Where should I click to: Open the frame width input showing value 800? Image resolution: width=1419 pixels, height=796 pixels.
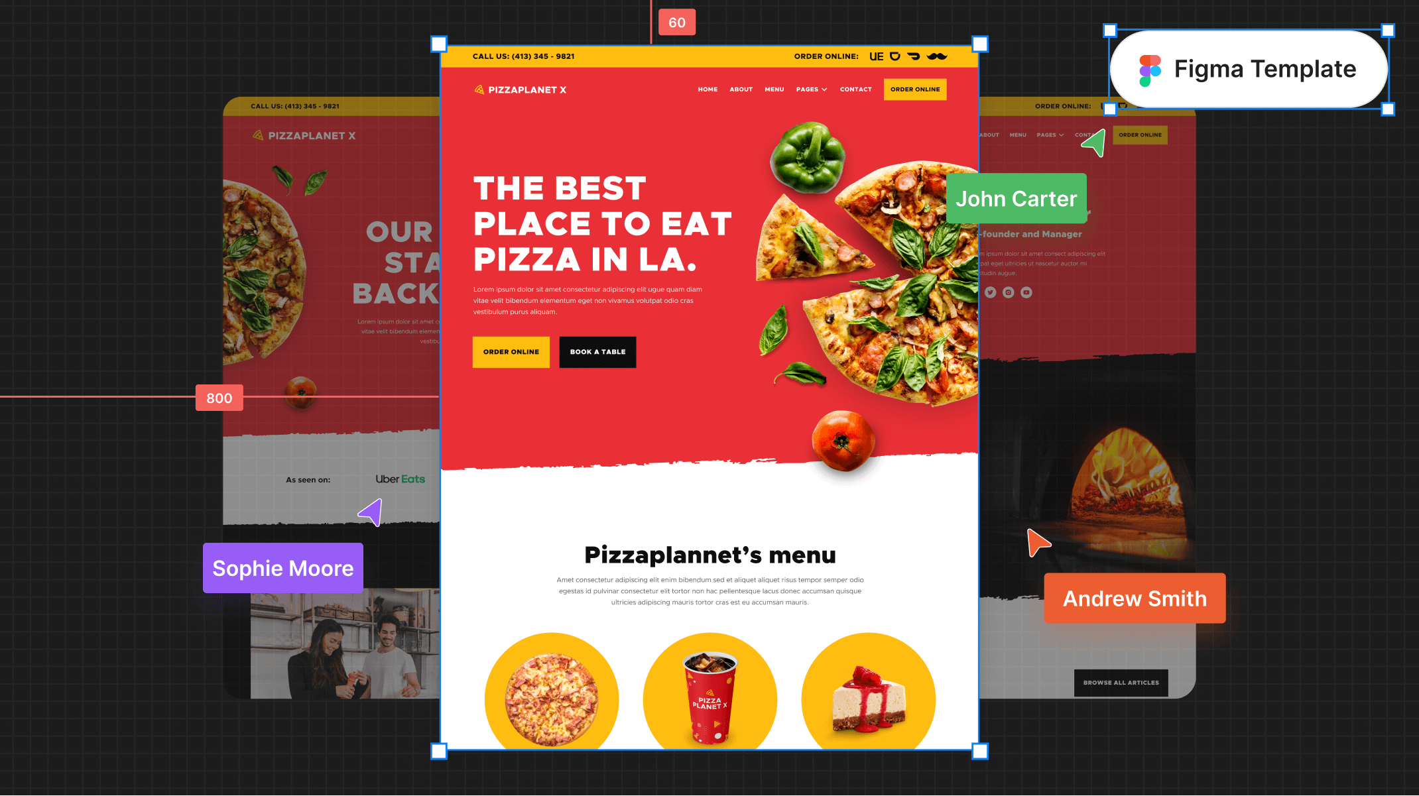pyautogui.click(x=218, y=398)
